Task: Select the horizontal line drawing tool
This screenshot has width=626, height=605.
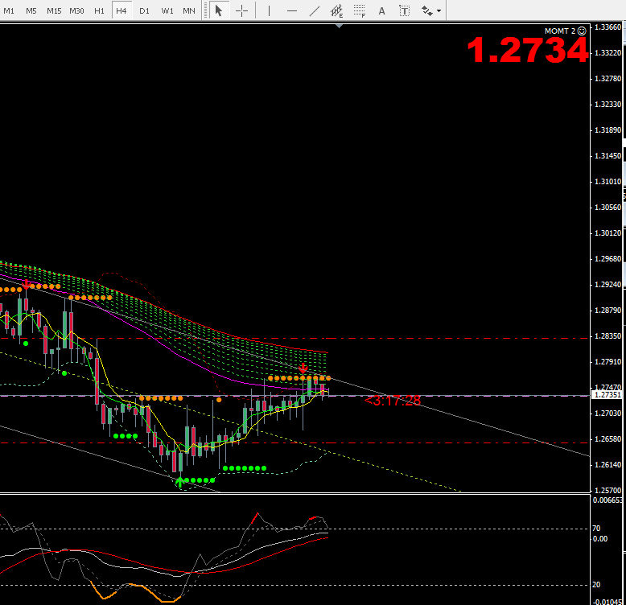Action: pos(291,11)
